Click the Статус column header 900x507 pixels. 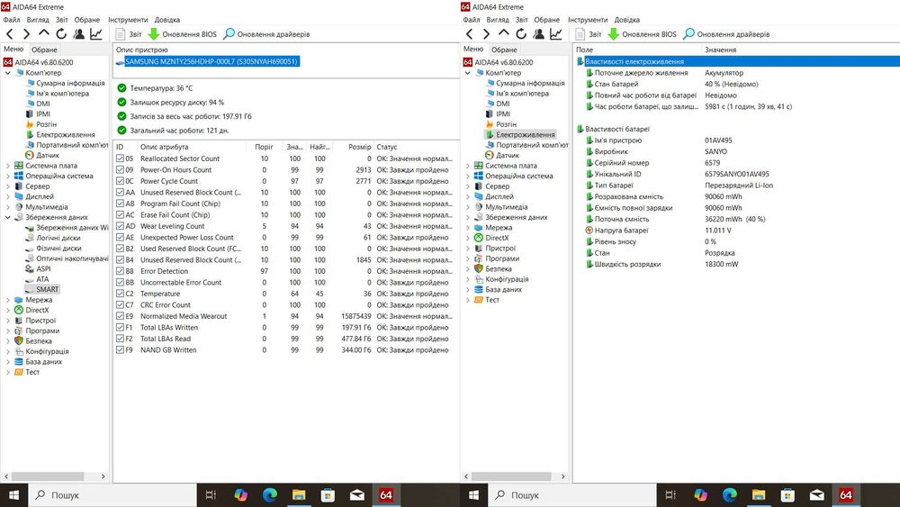coord(416,147)
